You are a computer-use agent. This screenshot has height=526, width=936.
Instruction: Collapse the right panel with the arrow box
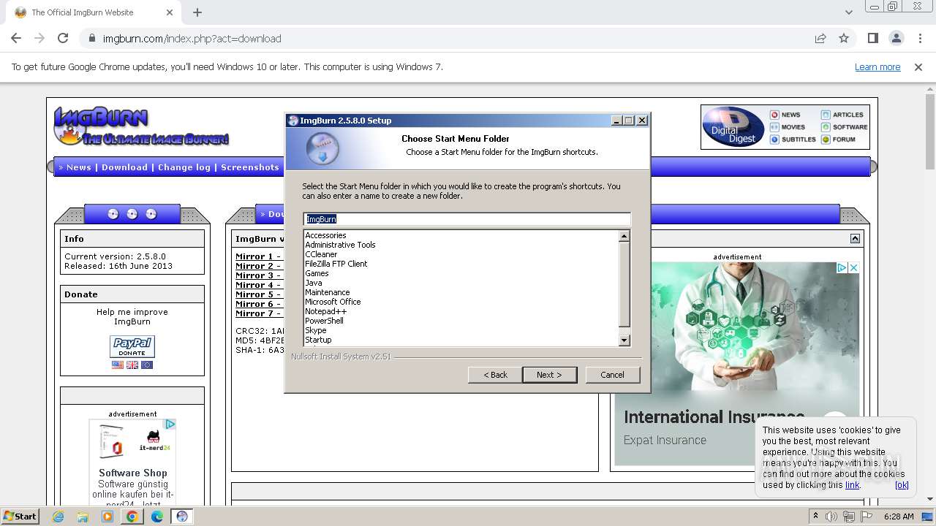[855, 239]
